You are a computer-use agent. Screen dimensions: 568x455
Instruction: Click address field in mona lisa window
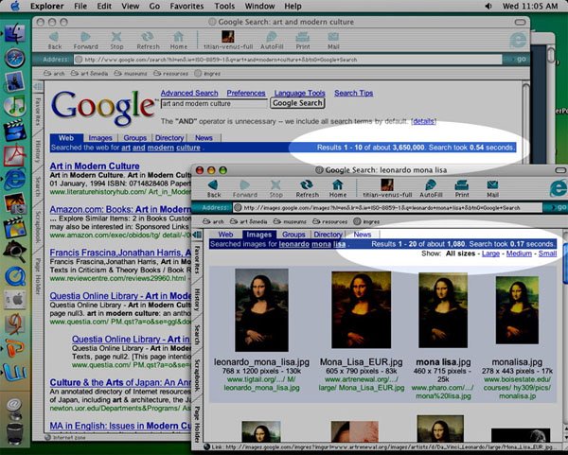(x=388, y=208)
